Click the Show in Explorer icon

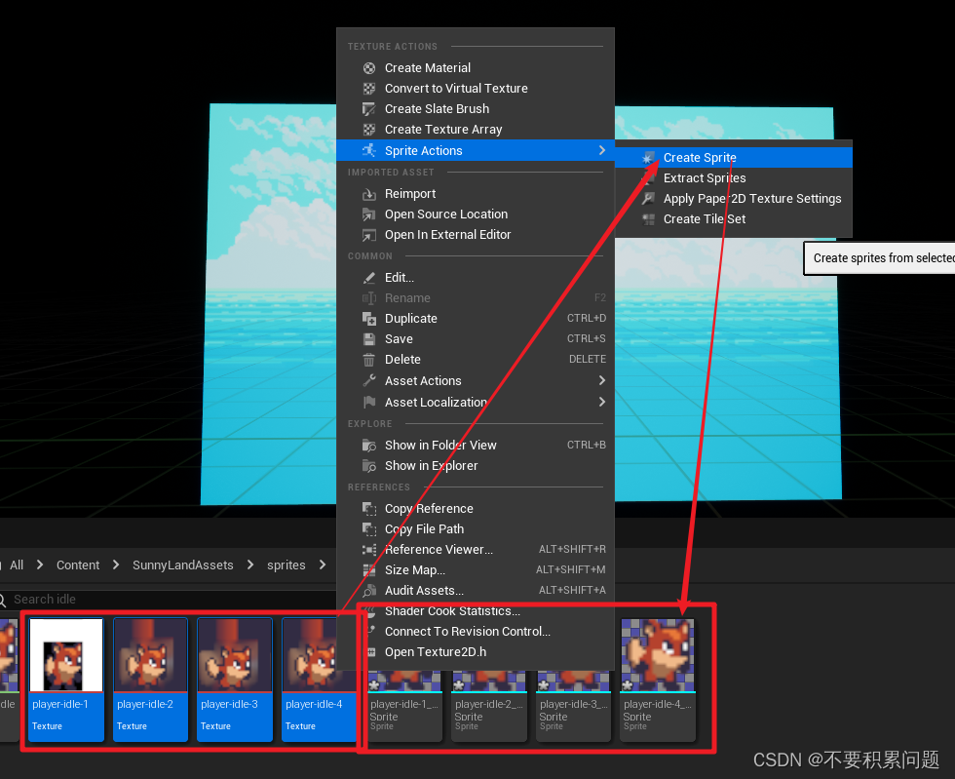369,466
